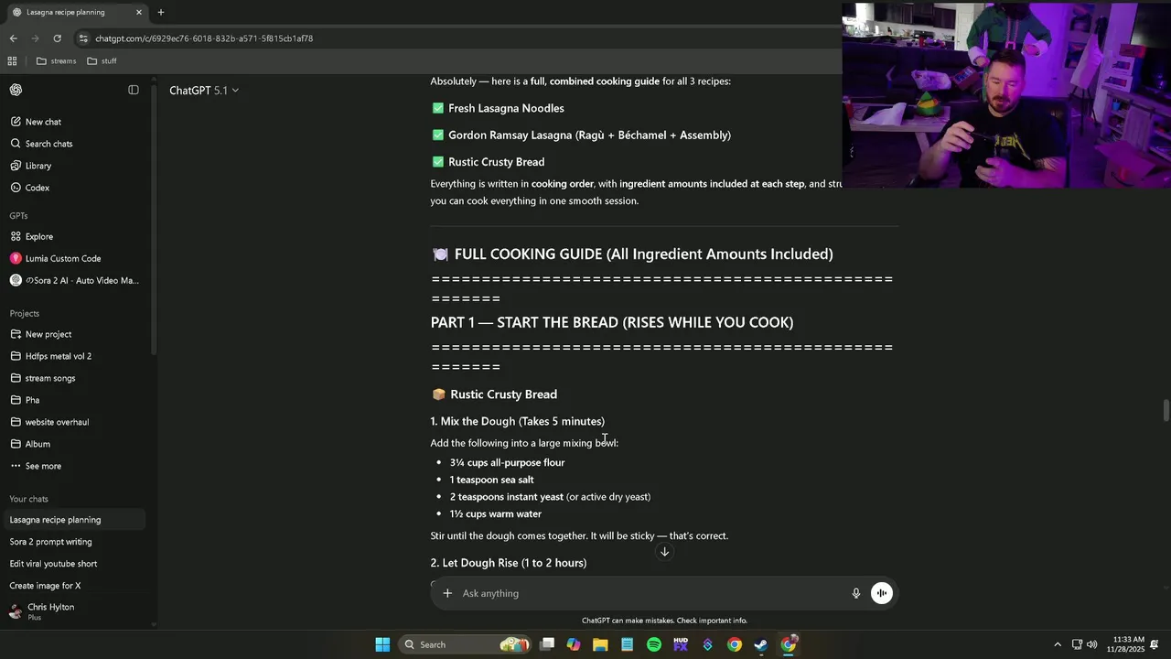Click the address bar URL
The width and height of the screenshot is (1171, 659).
pyautogui.click(x=204, y=38)
